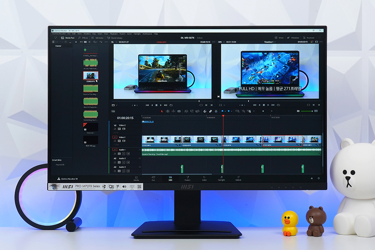Mute the Audio 2 track
375x250 pixels.
pyautogui.click(x=128, y=162)
